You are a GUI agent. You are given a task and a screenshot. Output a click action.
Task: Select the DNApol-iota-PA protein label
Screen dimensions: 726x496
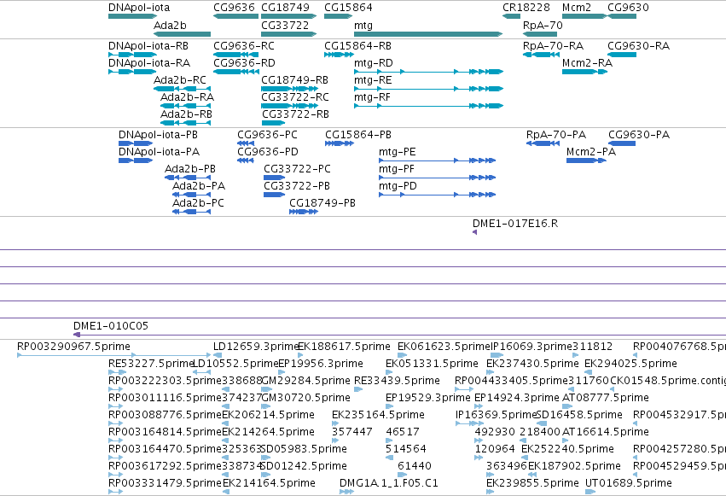tap(159, 152)
